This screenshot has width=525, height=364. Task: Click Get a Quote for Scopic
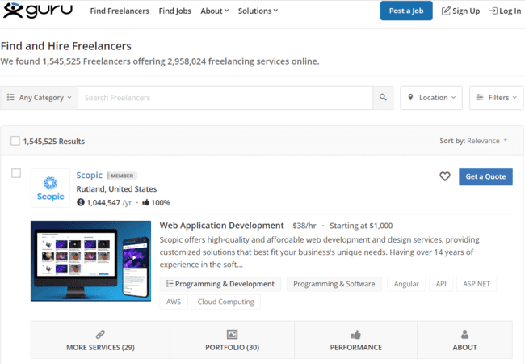485,176
